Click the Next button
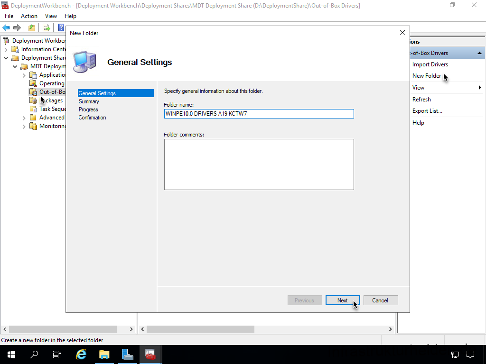The image size is (486, 364). pyautogui.click(x=343, y=300)
